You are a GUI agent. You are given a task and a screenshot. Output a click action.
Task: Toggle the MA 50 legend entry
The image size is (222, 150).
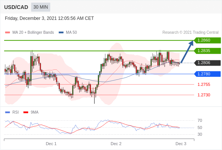tap(68, 33)
